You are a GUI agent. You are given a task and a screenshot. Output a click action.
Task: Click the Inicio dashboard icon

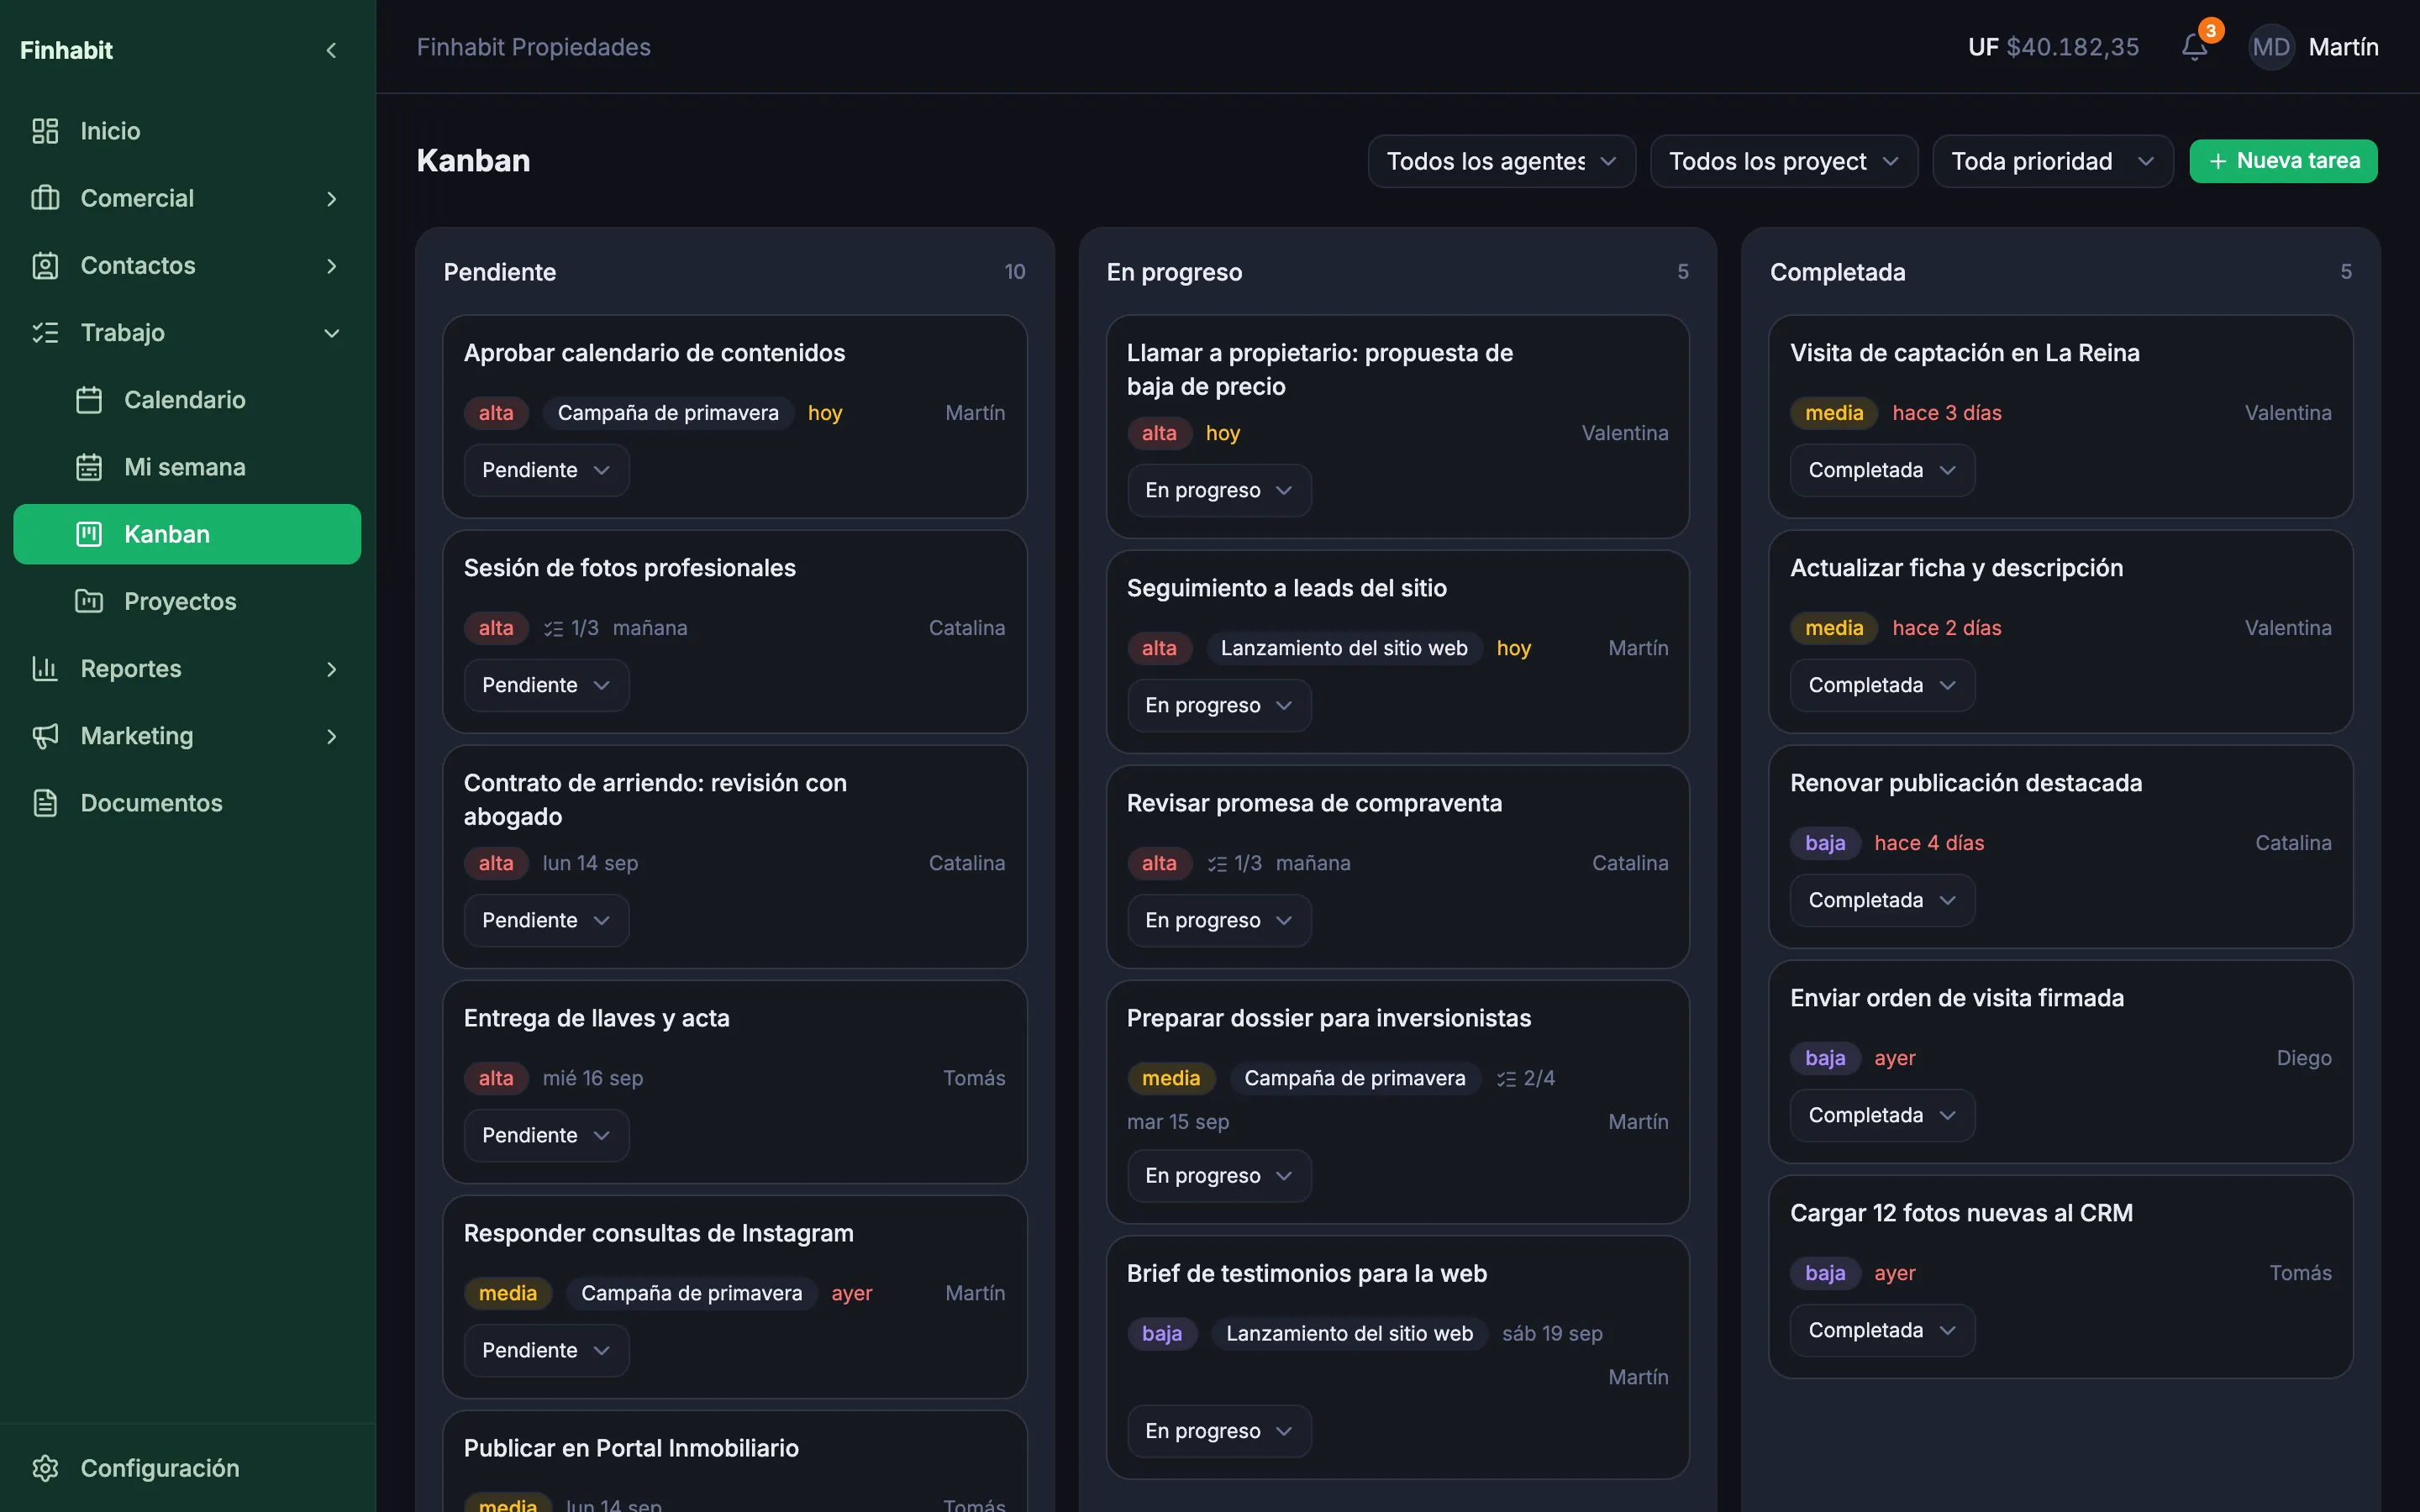[x=45, y=131]
